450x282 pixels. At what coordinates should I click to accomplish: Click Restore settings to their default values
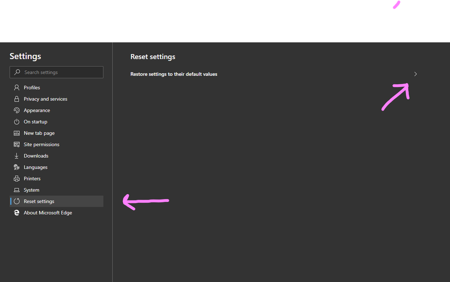(173, 74)
